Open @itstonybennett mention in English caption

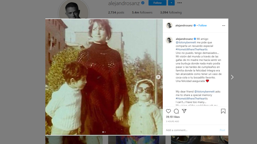[x=204, y=92]
